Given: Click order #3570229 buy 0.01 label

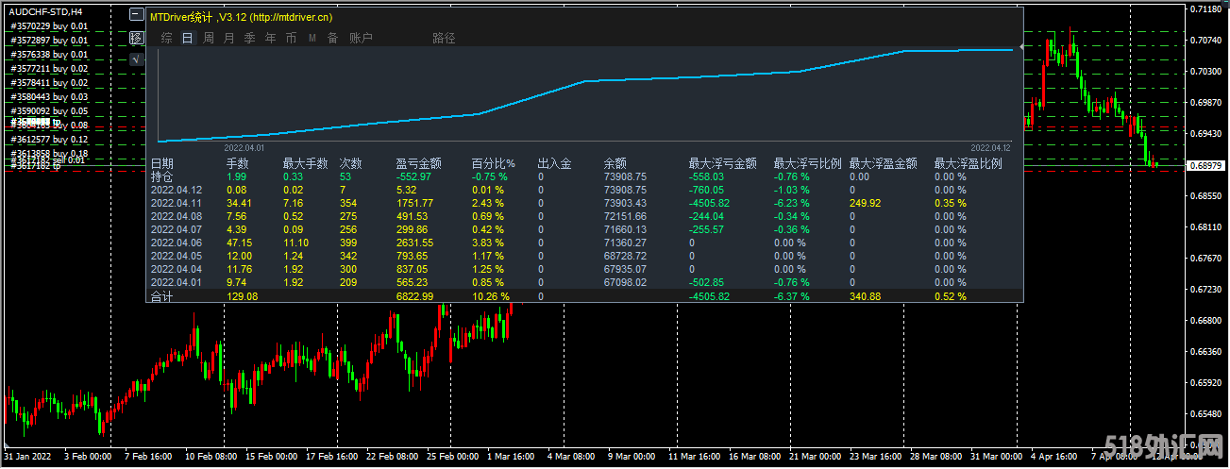Looking at the screenshot, I should tap(49, 26).
